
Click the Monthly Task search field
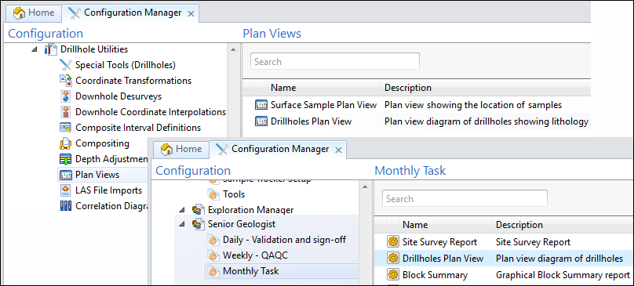tap(465, 198)
